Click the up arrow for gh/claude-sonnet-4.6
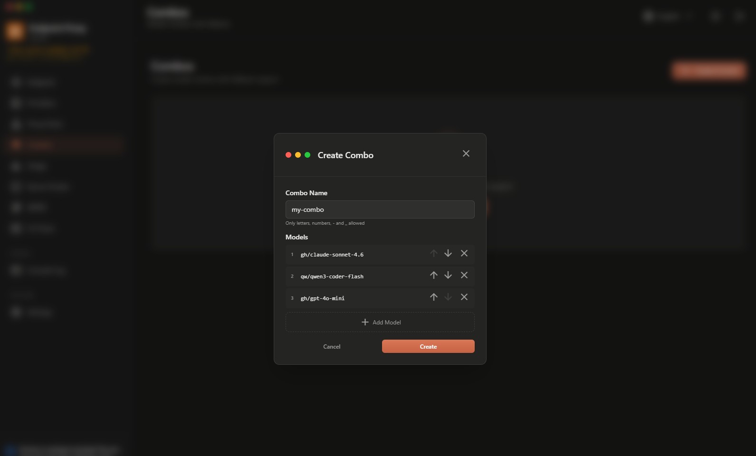This screenshot has width=756, height=456. [x=433, y=254]
